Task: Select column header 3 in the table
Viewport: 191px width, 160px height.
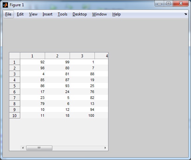Action: (x=82, y=56)
